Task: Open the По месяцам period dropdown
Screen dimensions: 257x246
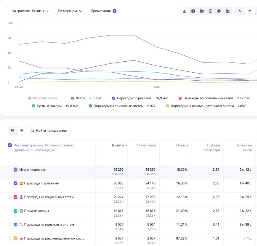Action: coord(69,11)
